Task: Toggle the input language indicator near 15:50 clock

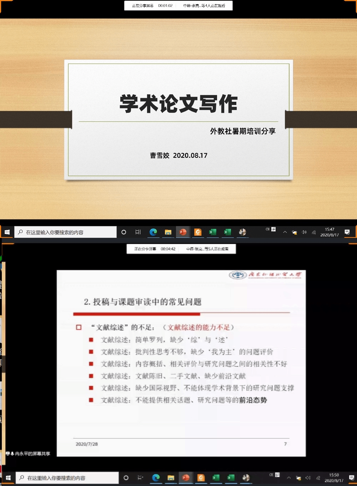Action: [272, 475]
